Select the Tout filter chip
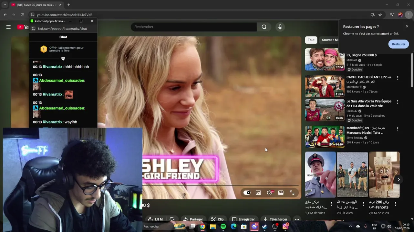The image size is (414, 232). [x=311, y=40]
